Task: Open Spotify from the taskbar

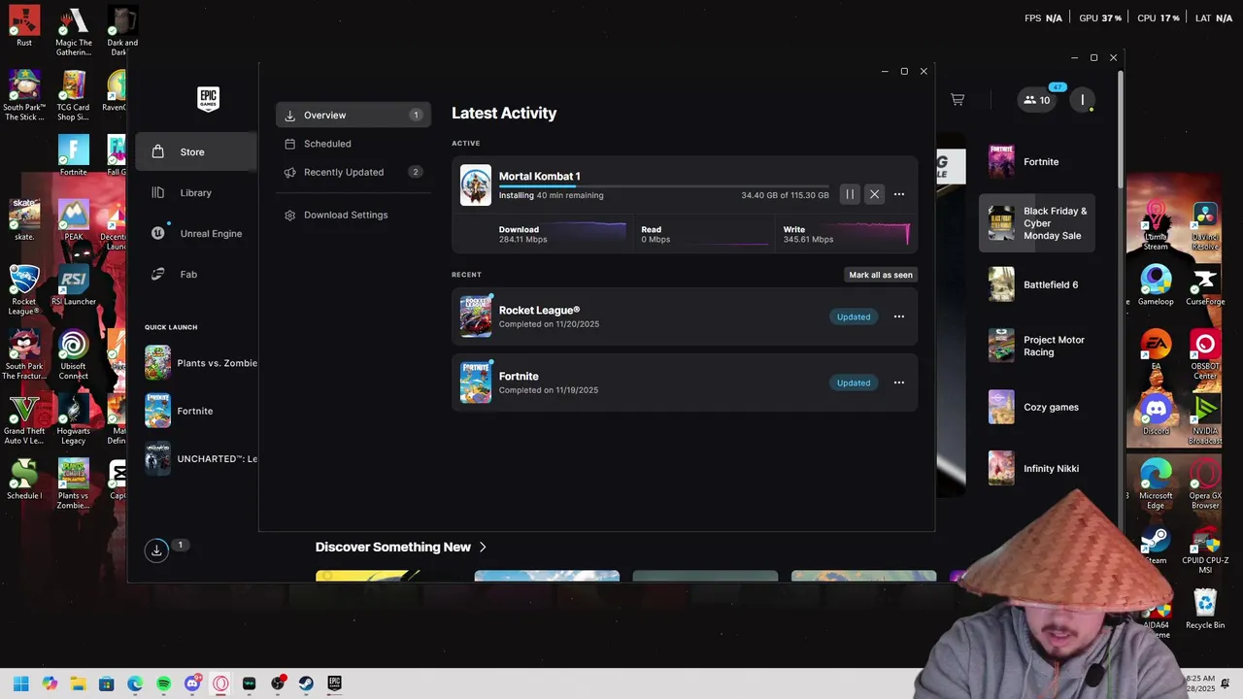Action: (x=163, y=683)
